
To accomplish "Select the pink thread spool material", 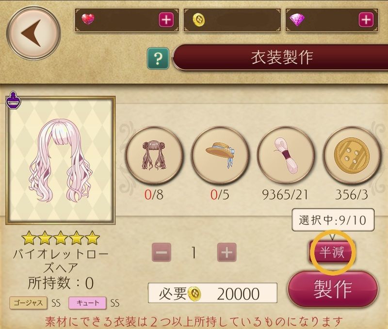I will click(286, 156).
